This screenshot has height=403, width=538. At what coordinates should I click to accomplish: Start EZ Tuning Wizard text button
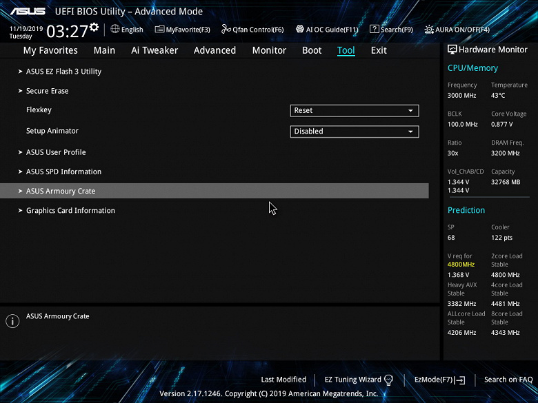click(352, 380)
